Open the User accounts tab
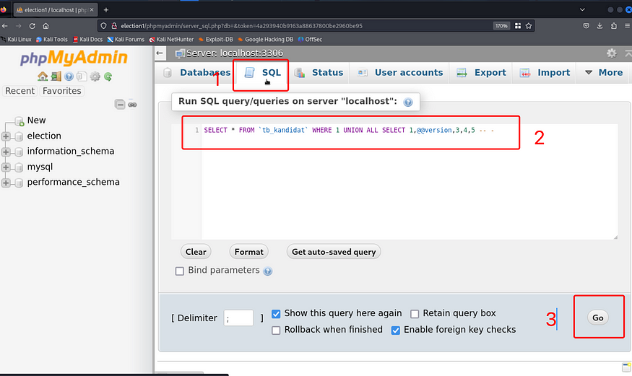The image size is (632, 376). [399, 72]
